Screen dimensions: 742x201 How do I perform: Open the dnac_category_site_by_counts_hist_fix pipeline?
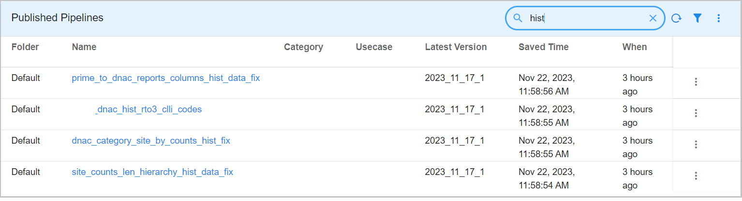coord(151,141)
